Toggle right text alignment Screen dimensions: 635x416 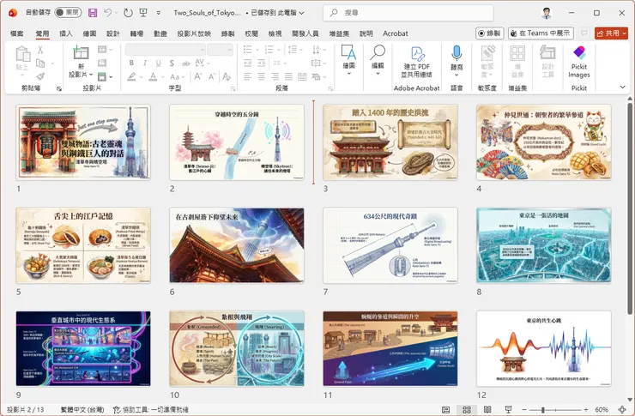pyautogui.click(x=275, y=76)
